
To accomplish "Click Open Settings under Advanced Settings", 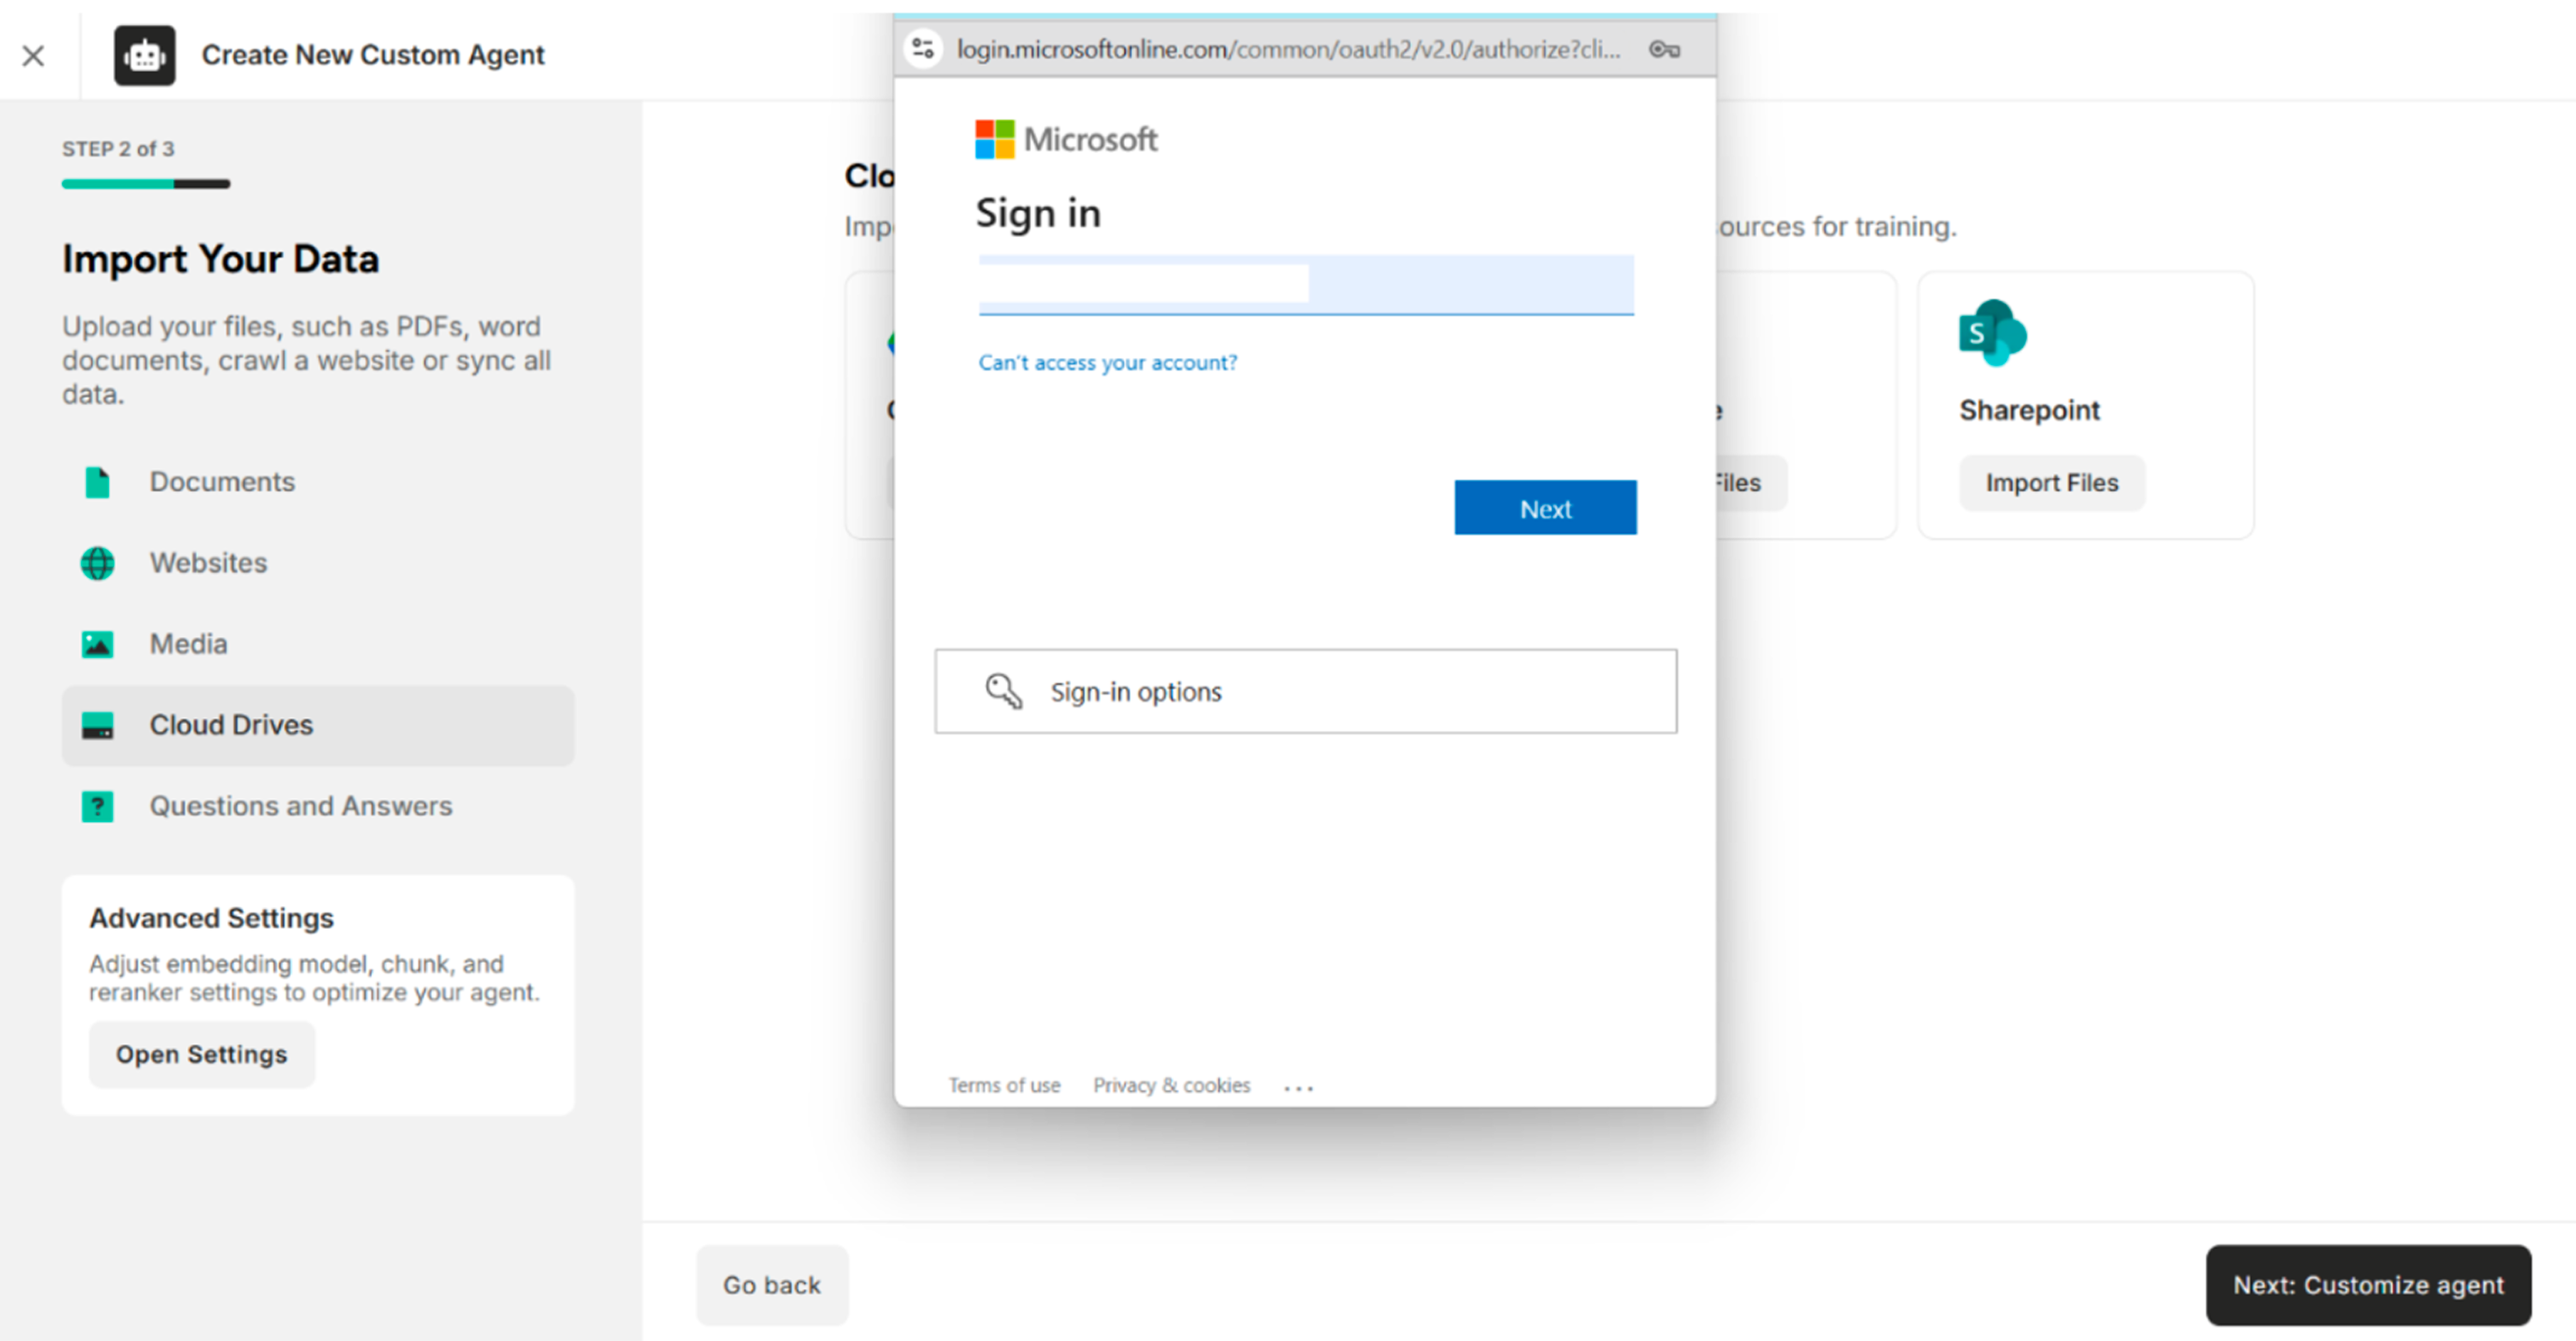I will (x=201, y=1054).
